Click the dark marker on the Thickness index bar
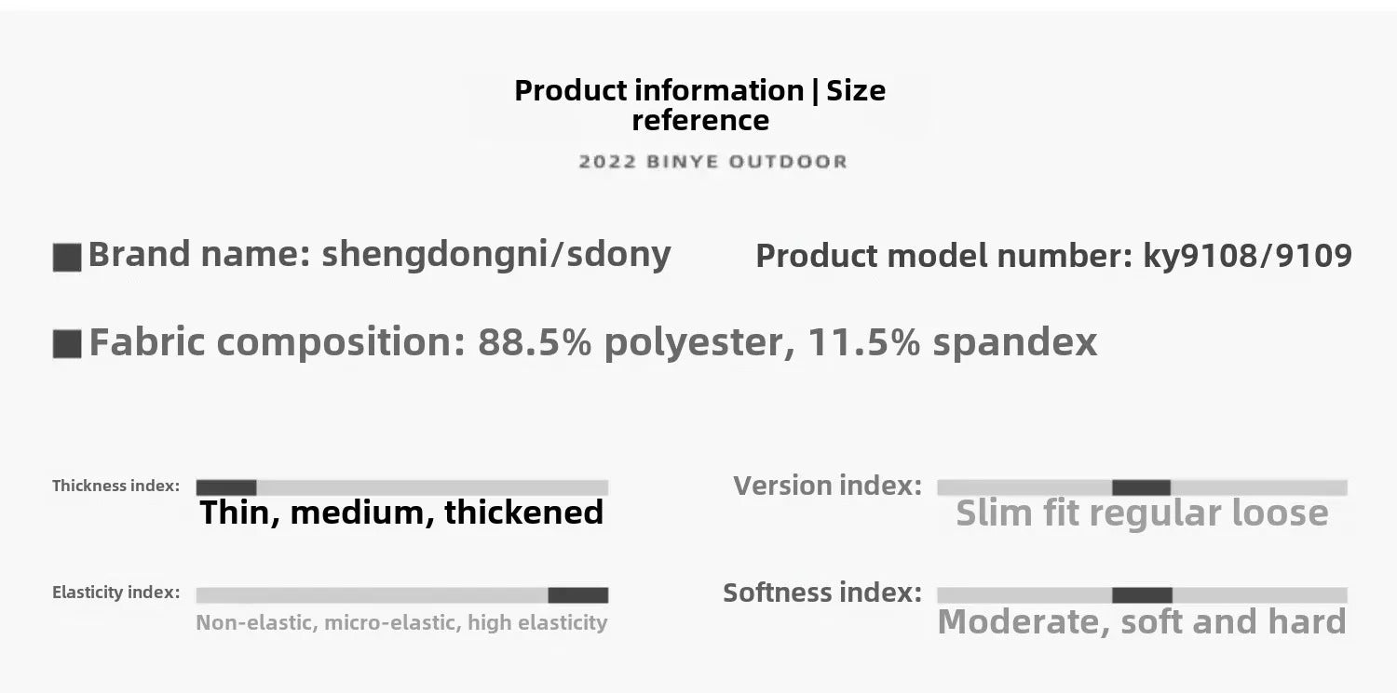 (x=226, y=487)
